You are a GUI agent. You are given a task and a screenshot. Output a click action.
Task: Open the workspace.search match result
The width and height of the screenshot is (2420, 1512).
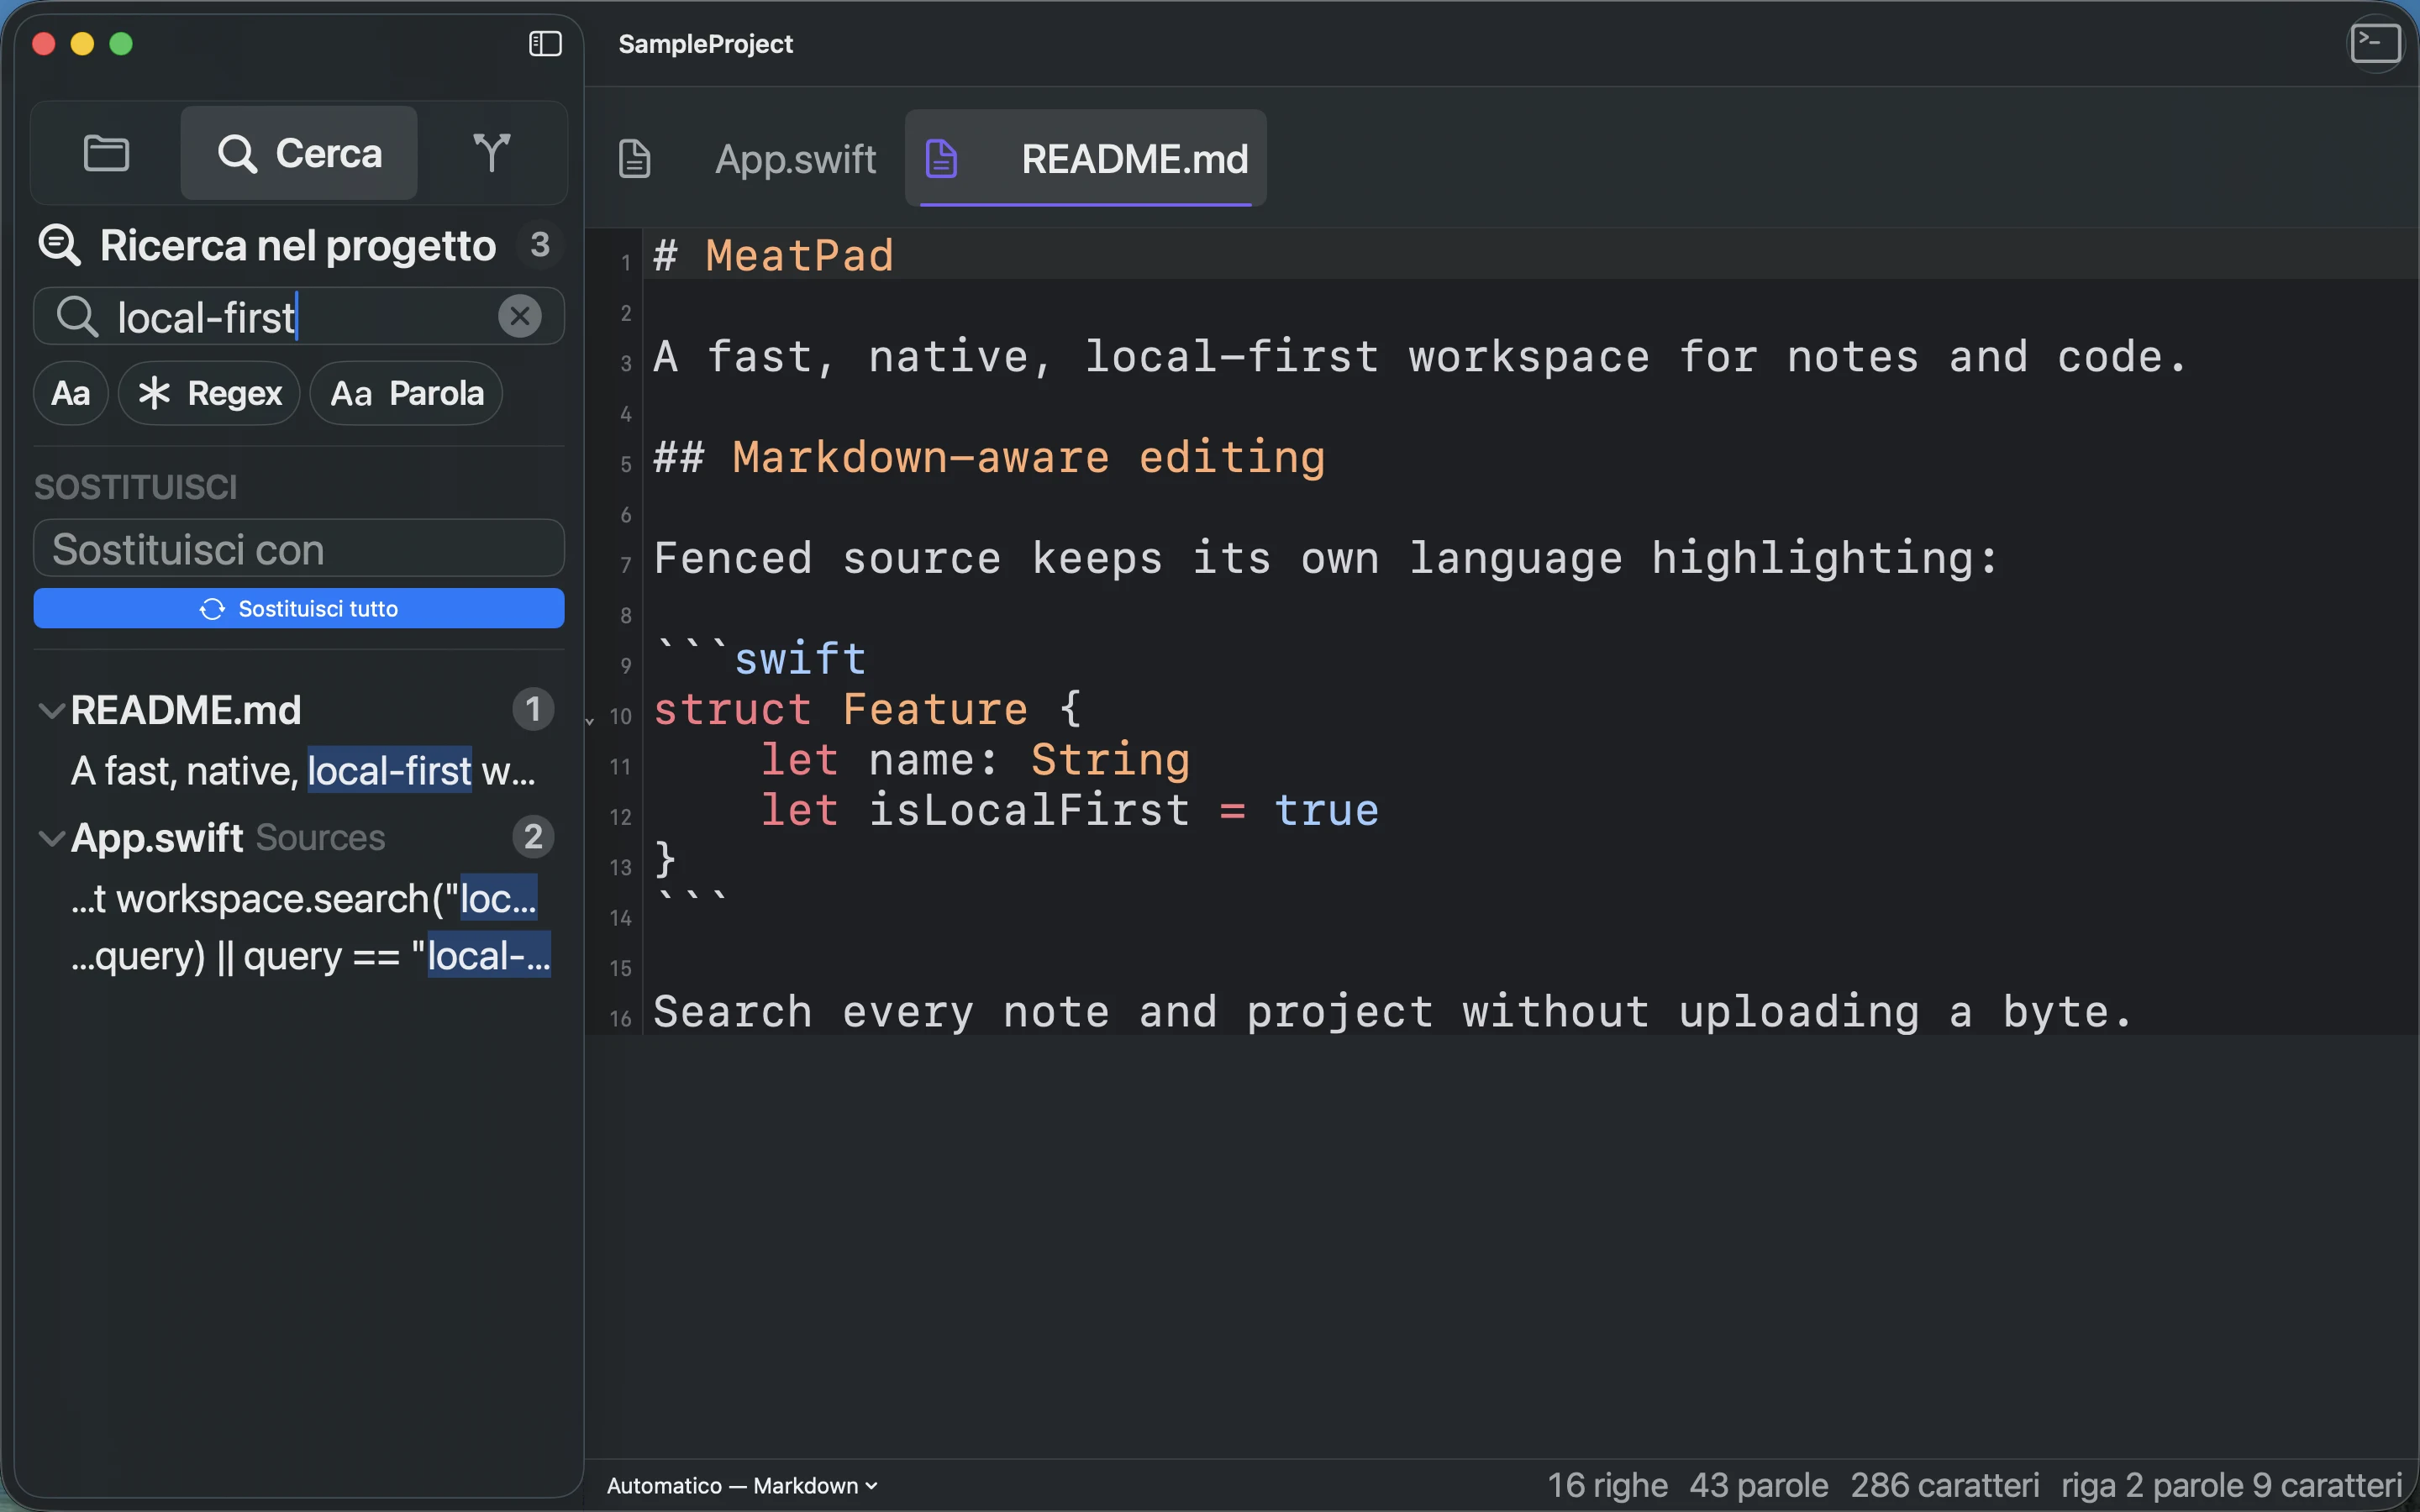click(x=304, y=898)
